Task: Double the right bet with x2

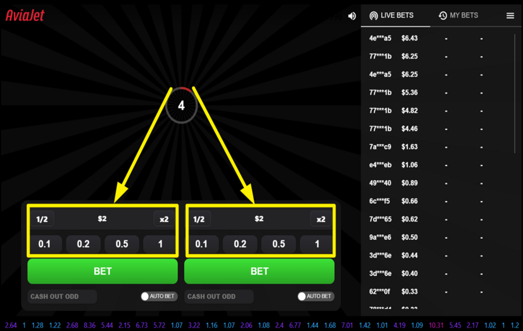Action: coord(321,219)
